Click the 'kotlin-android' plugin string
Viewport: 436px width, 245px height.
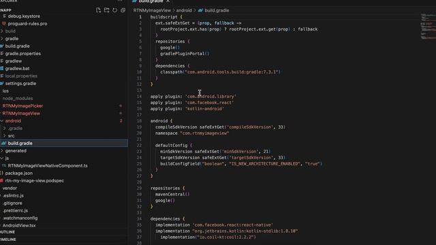coord(204,109)
